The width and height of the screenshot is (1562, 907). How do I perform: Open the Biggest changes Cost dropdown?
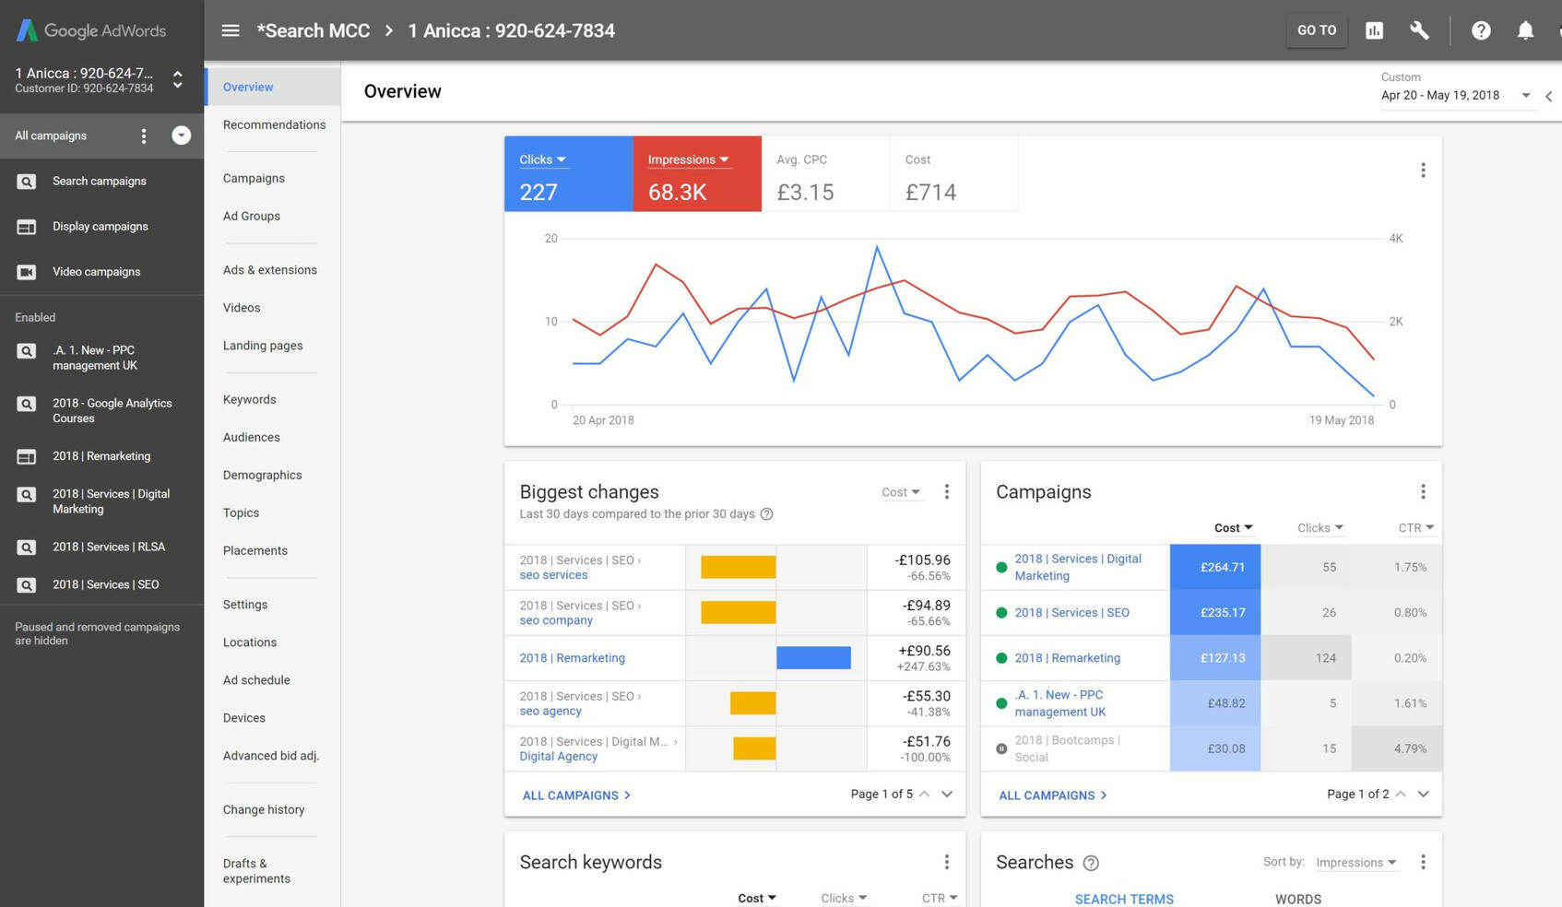900,492
